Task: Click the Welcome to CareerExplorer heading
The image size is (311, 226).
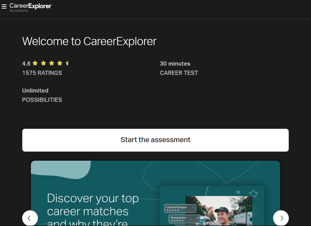Action: pos(89,41)
